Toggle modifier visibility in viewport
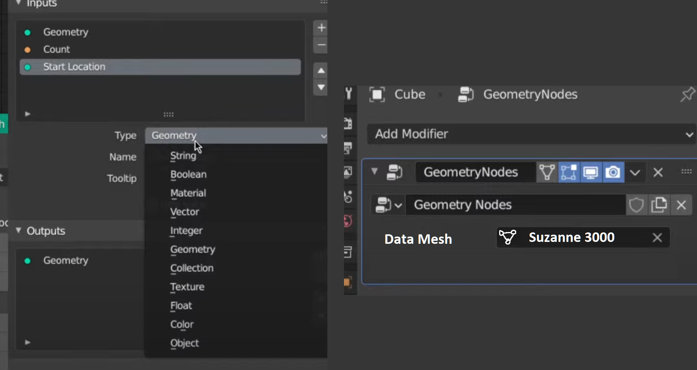The image size is (697, 370). tap(591, 173)
